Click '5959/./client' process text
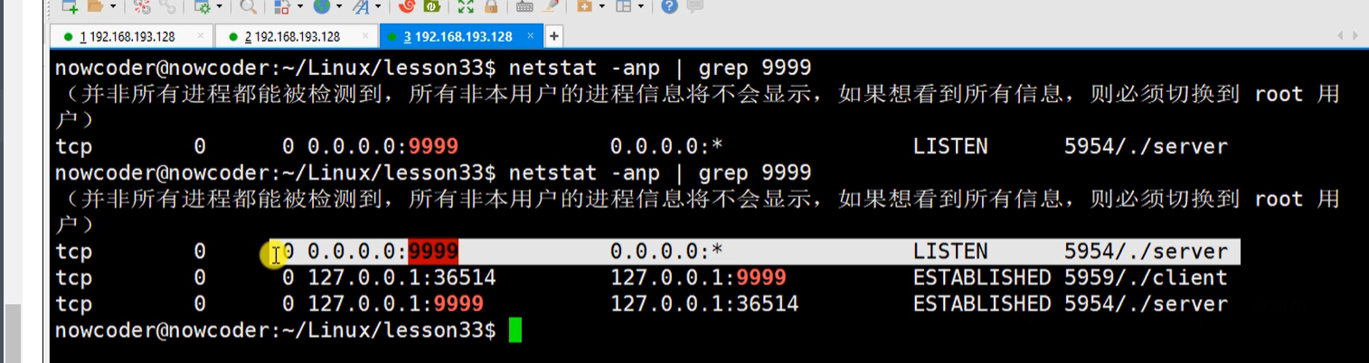The image size is (1369, 363). click(x=1146, y=277)
